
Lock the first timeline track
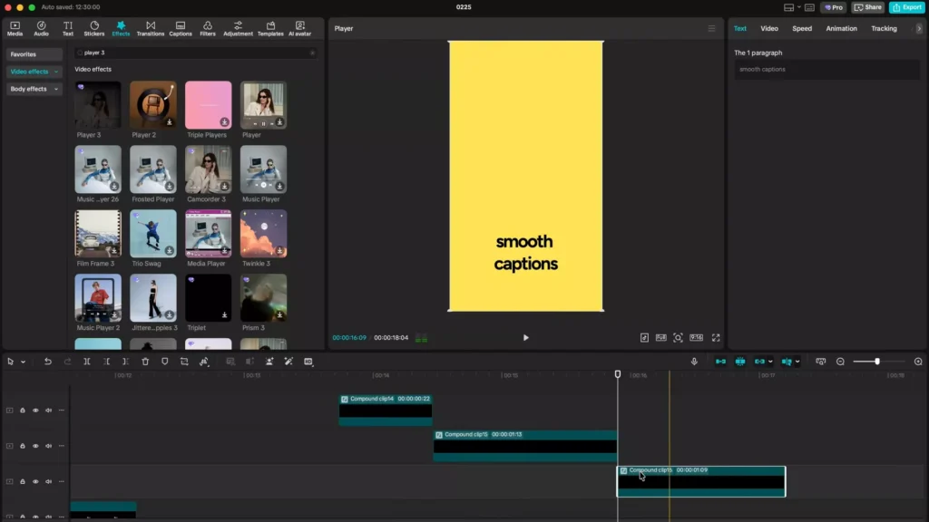[23, 411]
